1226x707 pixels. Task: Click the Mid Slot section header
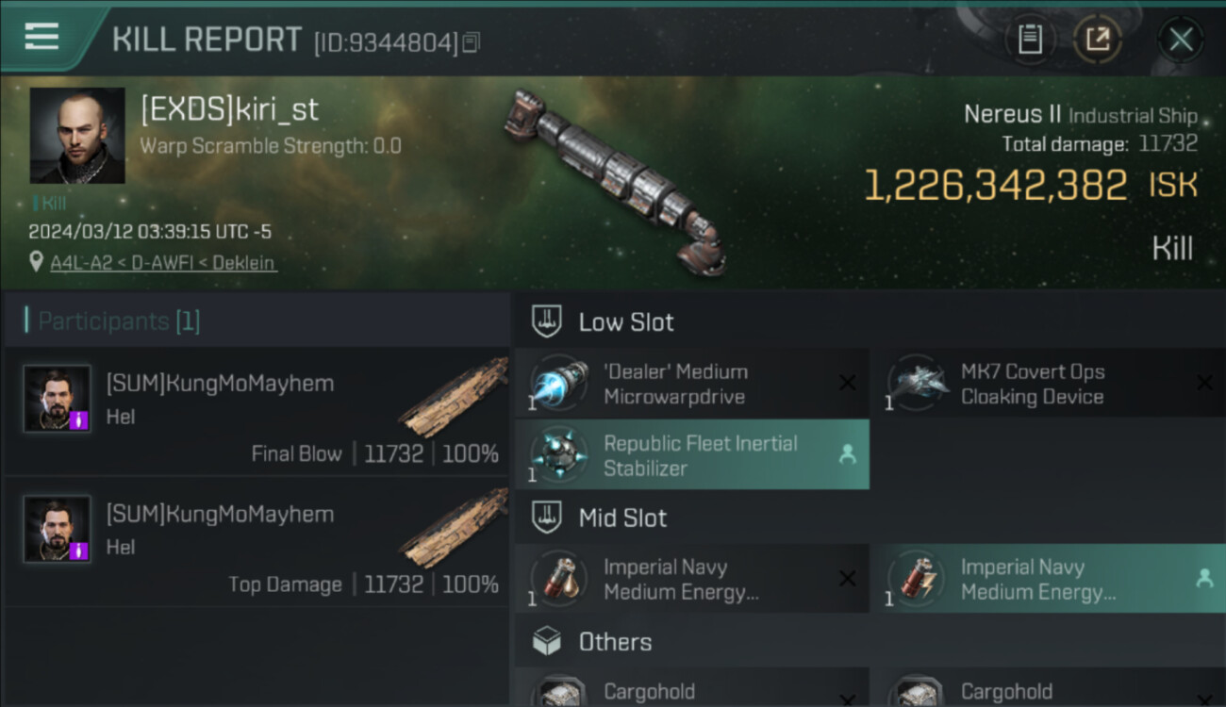(622, 518)
